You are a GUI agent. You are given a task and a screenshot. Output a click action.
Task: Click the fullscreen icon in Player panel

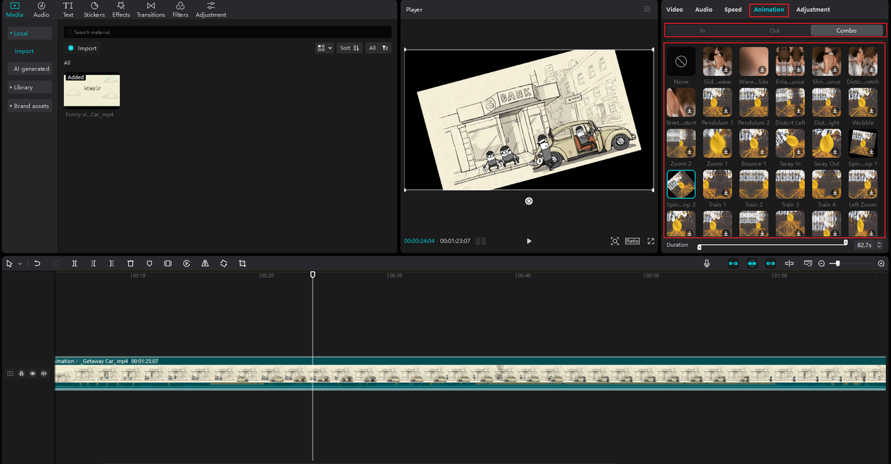tap(651, 241)
